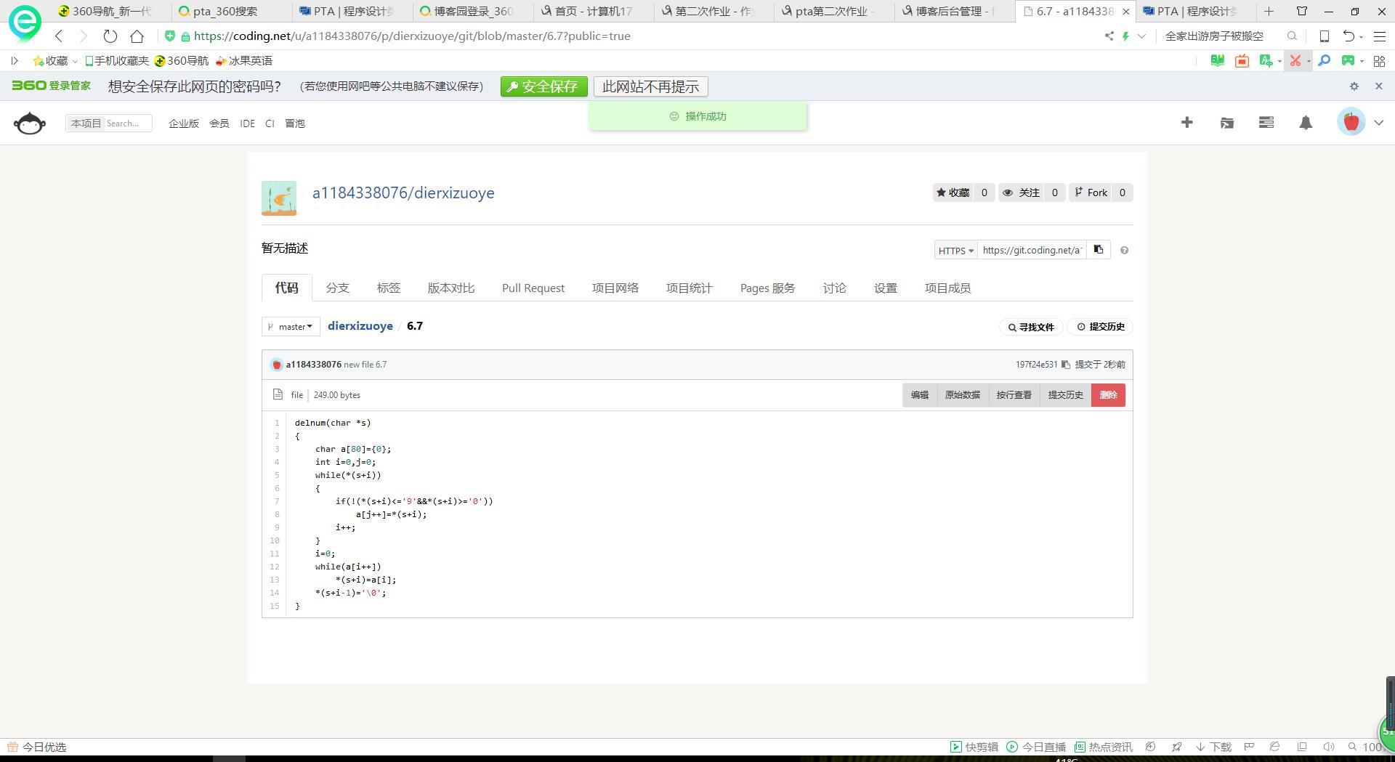This screenshot has height=762, width=1395.
Task: Click the git clone URL field
Action: pos(1032,251)
